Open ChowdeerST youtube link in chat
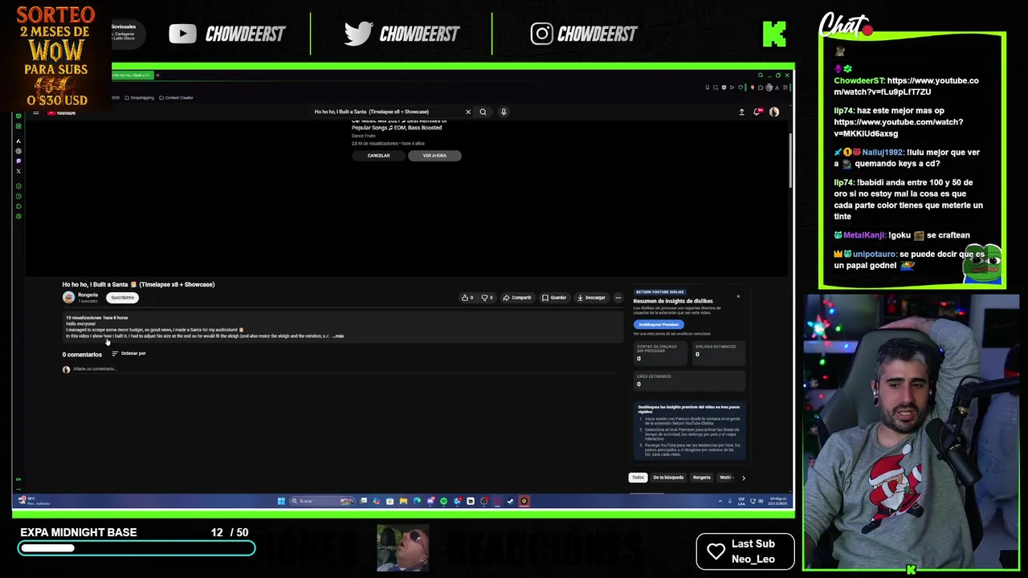Viewport: 1028px width, 578px height. (x=906, y=86)
